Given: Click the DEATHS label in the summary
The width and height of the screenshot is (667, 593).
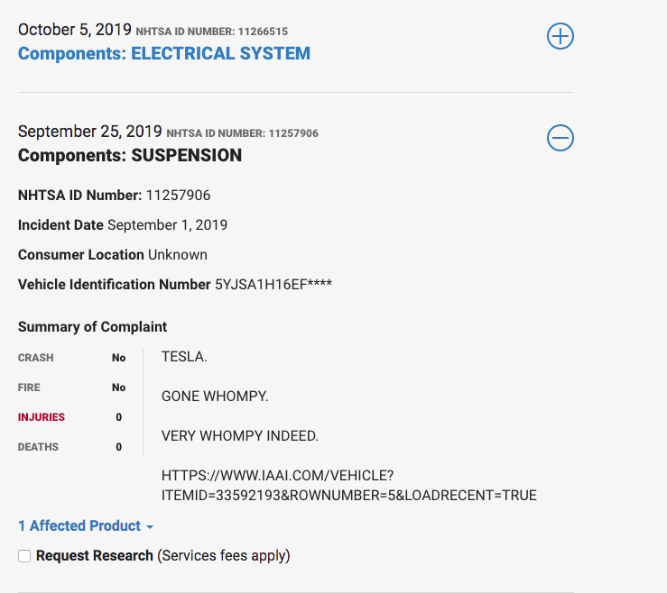Looking at the screenshot, I should [38, 447].
